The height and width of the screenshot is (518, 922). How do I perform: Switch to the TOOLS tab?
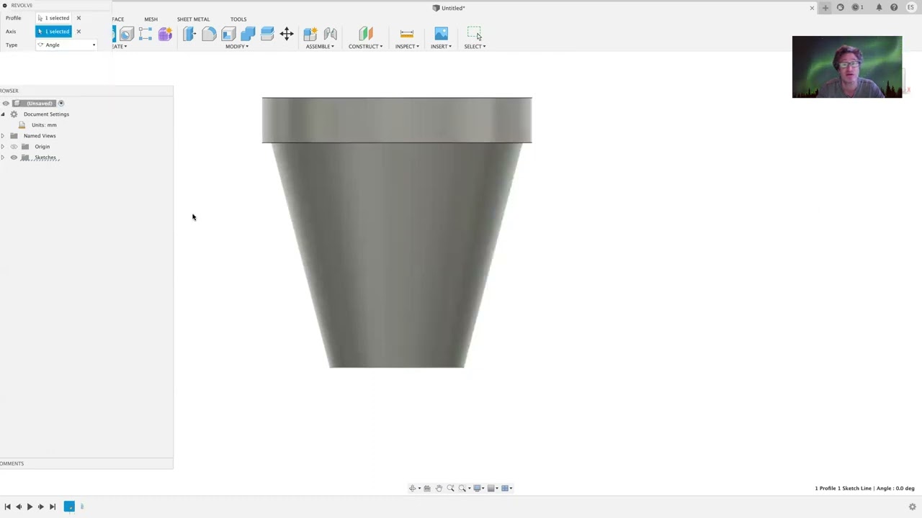tap(238, 19)
